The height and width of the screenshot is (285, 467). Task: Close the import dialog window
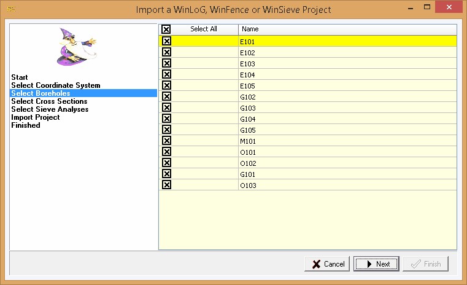(451, 8)
